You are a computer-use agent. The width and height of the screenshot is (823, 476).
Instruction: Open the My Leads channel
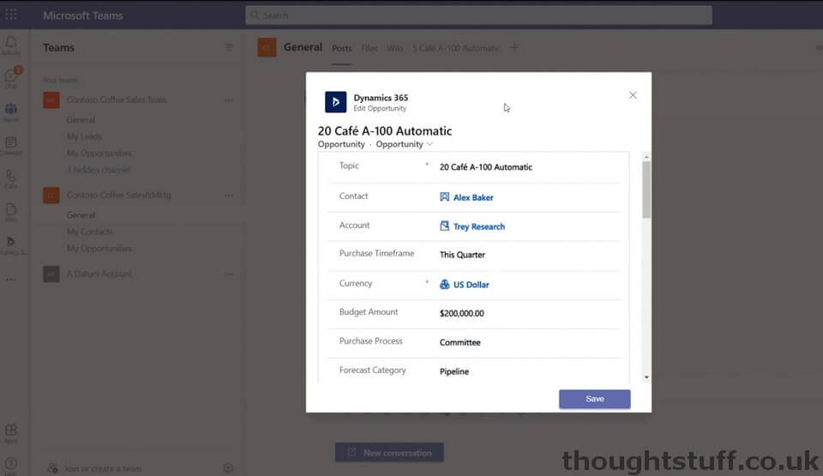[84, 136]
